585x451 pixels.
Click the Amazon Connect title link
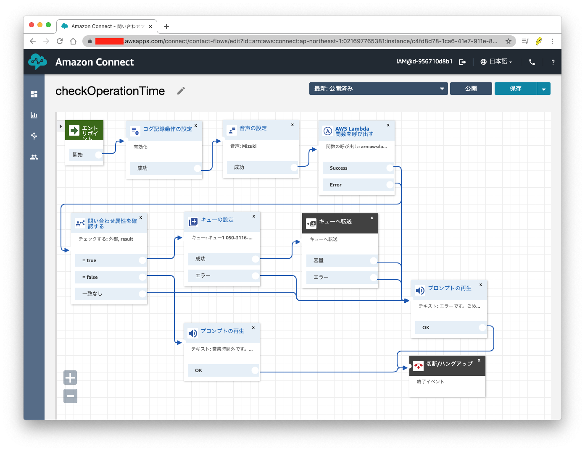(x=95, y=62)
